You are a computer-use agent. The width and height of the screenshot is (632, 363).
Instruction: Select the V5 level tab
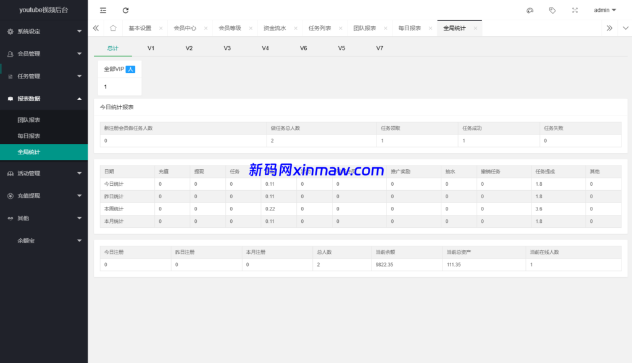341,48
